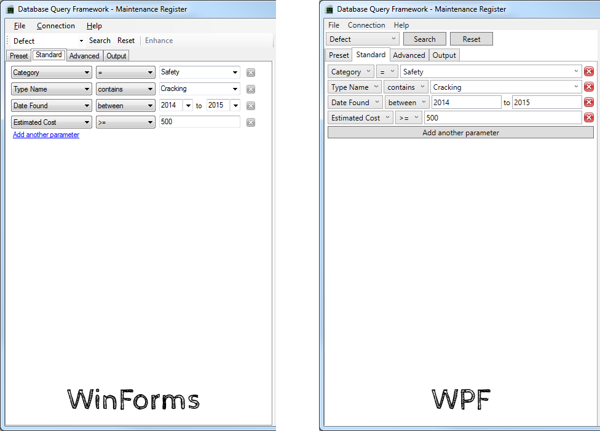Open the contains operator combo in WPF
The height and width of the screenshot is (431, 600).
[x=406, y=87]
